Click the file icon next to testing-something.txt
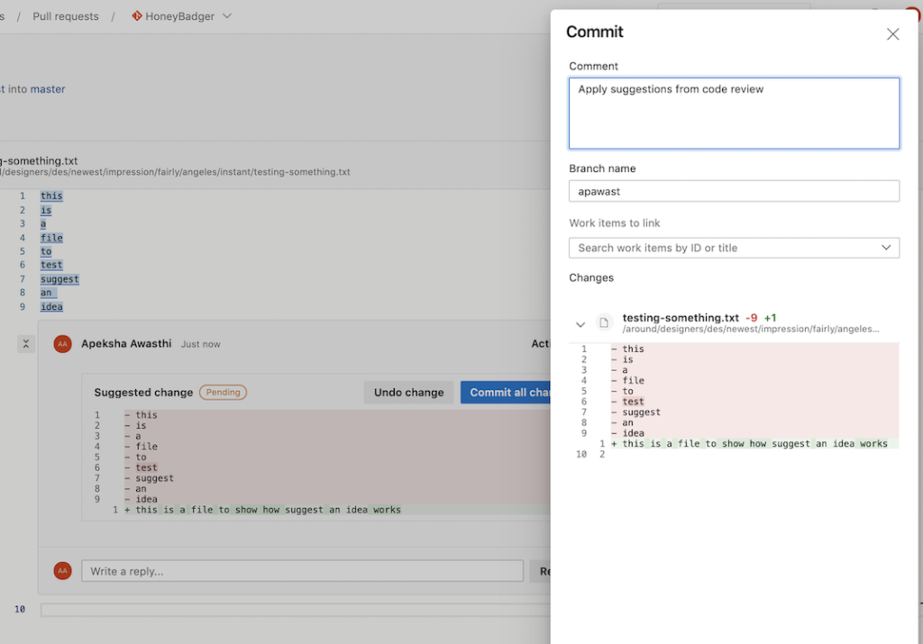This screenshot has width=923, height=644. (x=605, y=322)
